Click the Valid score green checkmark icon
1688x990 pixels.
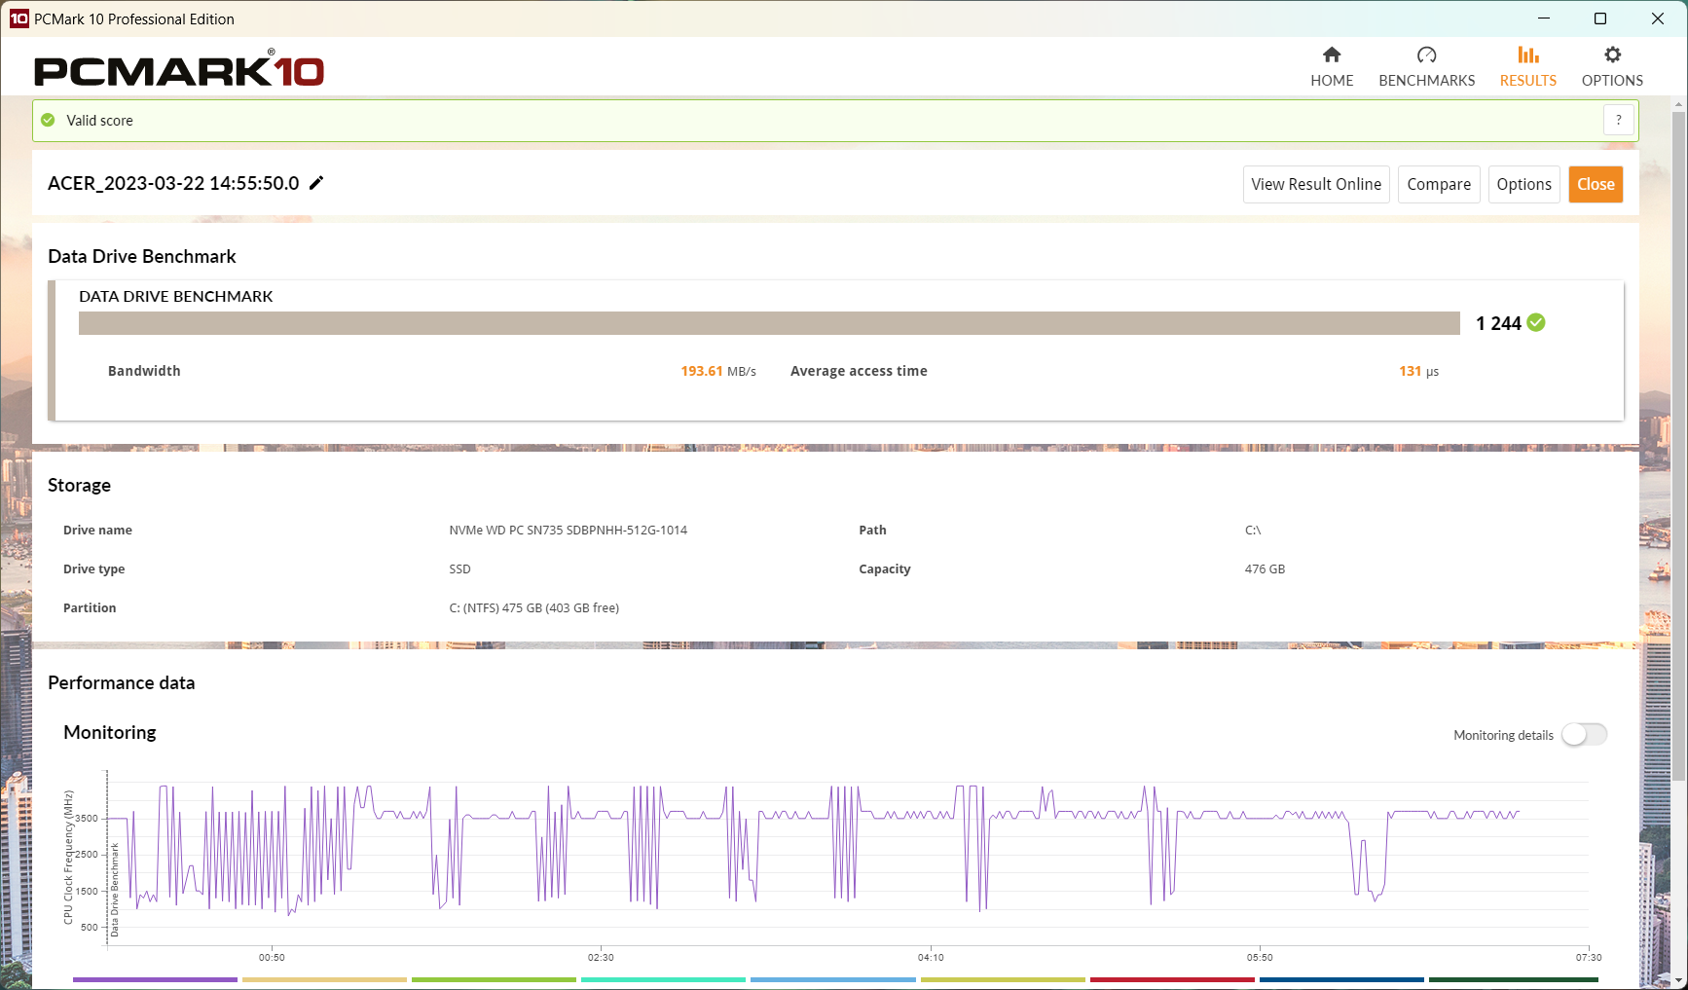48,120
